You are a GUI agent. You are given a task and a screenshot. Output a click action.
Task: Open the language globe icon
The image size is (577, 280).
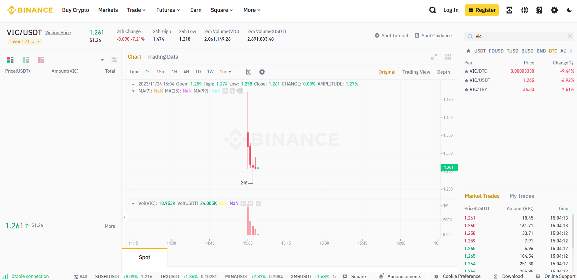click(x=524, y=10)
